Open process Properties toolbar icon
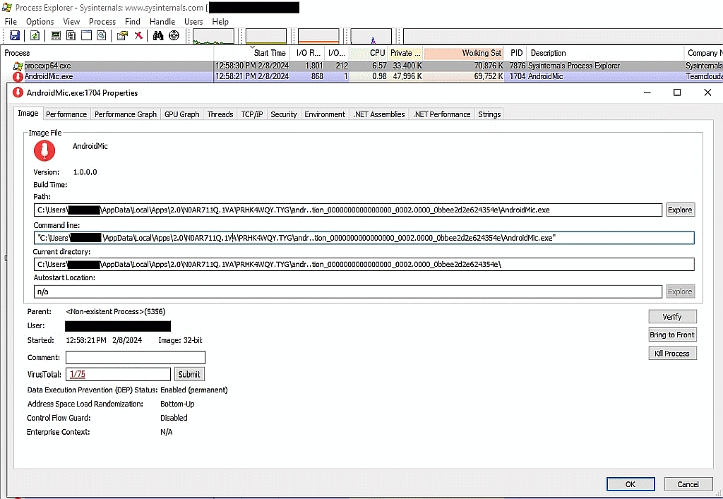The height and width of the screenshot is (499, 723). pyautogui.click(x=122, y=35)
